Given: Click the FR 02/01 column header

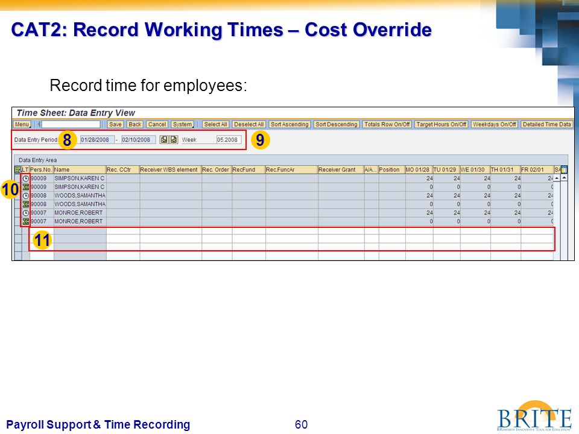Looking at the screenshot, I should point(537,170).
